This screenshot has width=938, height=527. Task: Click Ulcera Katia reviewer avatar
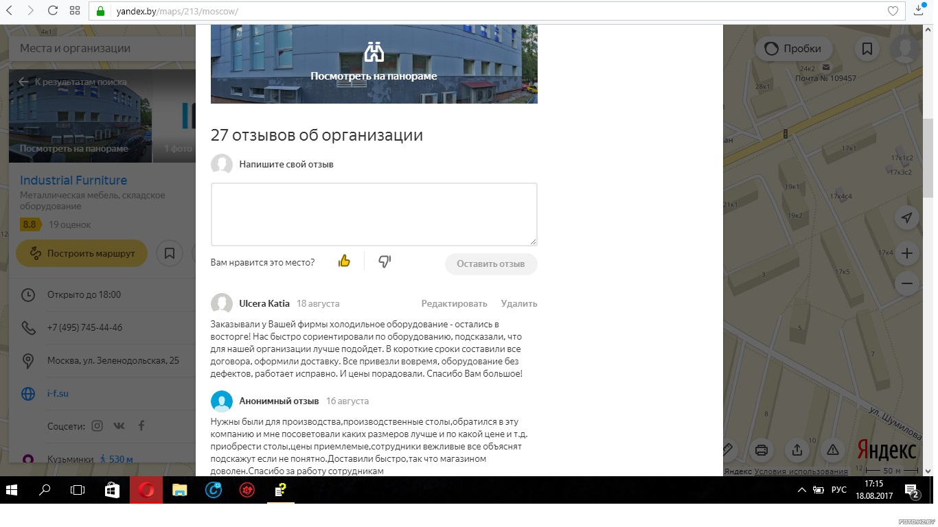222,304
